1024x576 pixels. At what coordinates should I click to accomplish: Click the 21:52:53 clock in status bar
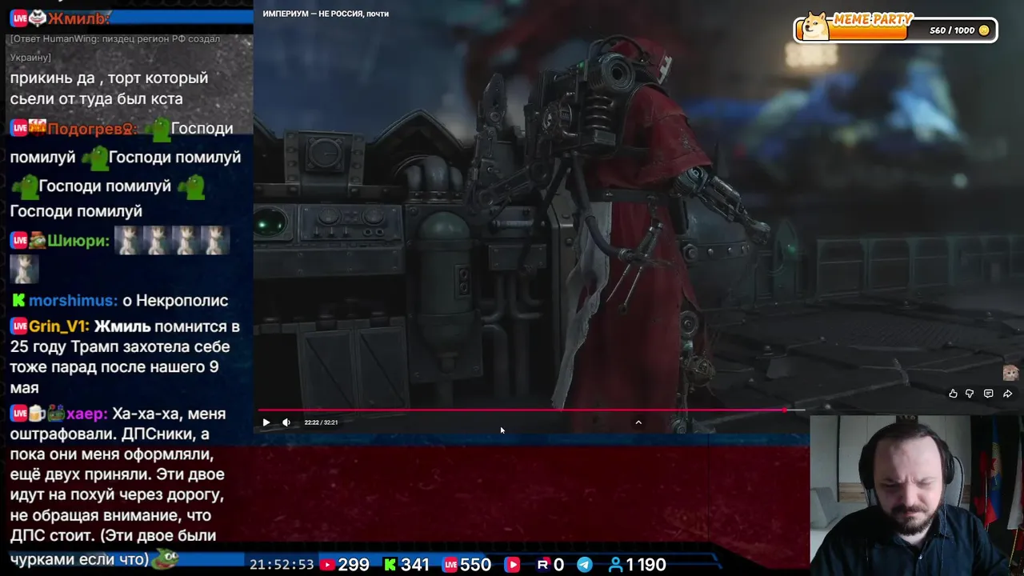pos(282,565)
